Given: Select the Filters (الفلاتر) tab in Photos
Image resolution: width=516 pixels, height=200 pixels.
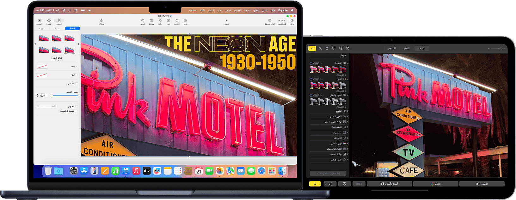Looking at the screenshot, I should point(407,48).
